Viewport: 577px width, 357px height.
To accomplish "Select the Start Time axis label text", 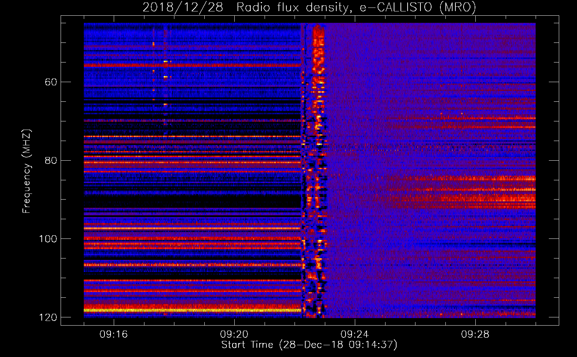I will pos(309,345).
